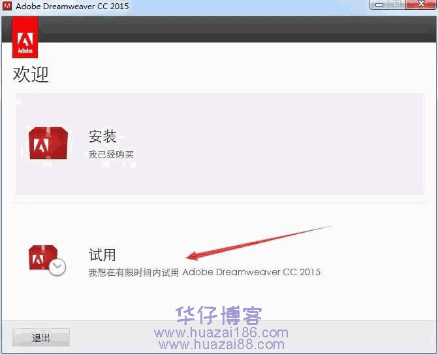Click the red Adobe install box icon

tap(48, 143)
